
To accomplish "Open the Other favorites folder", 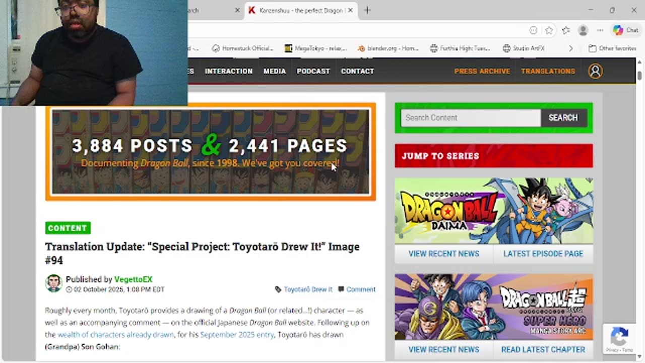I will pos(612,48).
